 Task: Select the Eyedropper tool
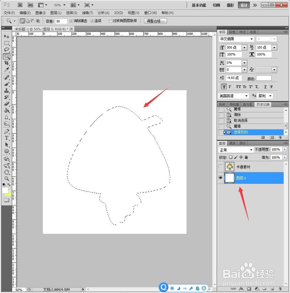point(7,70)
